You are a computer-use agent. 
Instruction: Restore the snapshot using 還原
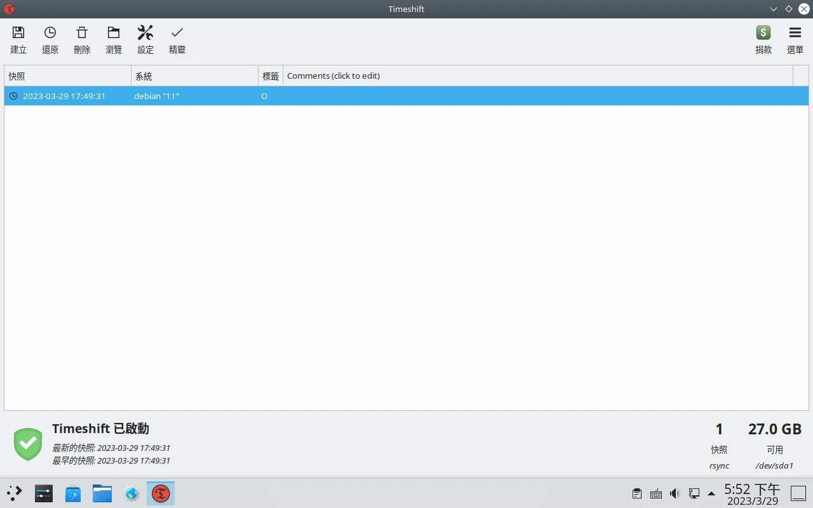coord(50,40)
